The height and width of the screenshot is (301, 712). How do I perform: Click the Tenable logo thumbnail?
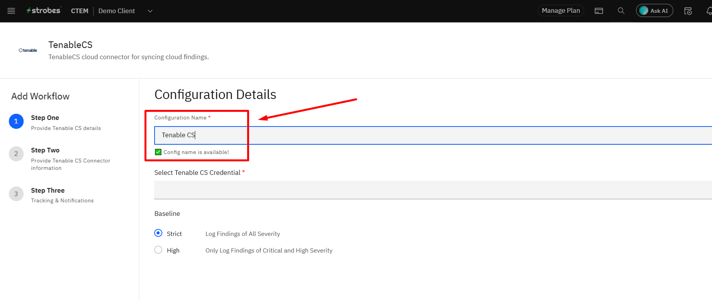tap(28, 50)
